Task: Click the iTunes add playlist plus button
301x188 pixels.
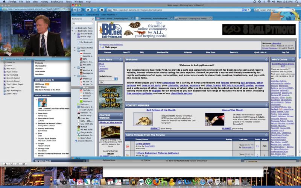Action: [6, 164]
